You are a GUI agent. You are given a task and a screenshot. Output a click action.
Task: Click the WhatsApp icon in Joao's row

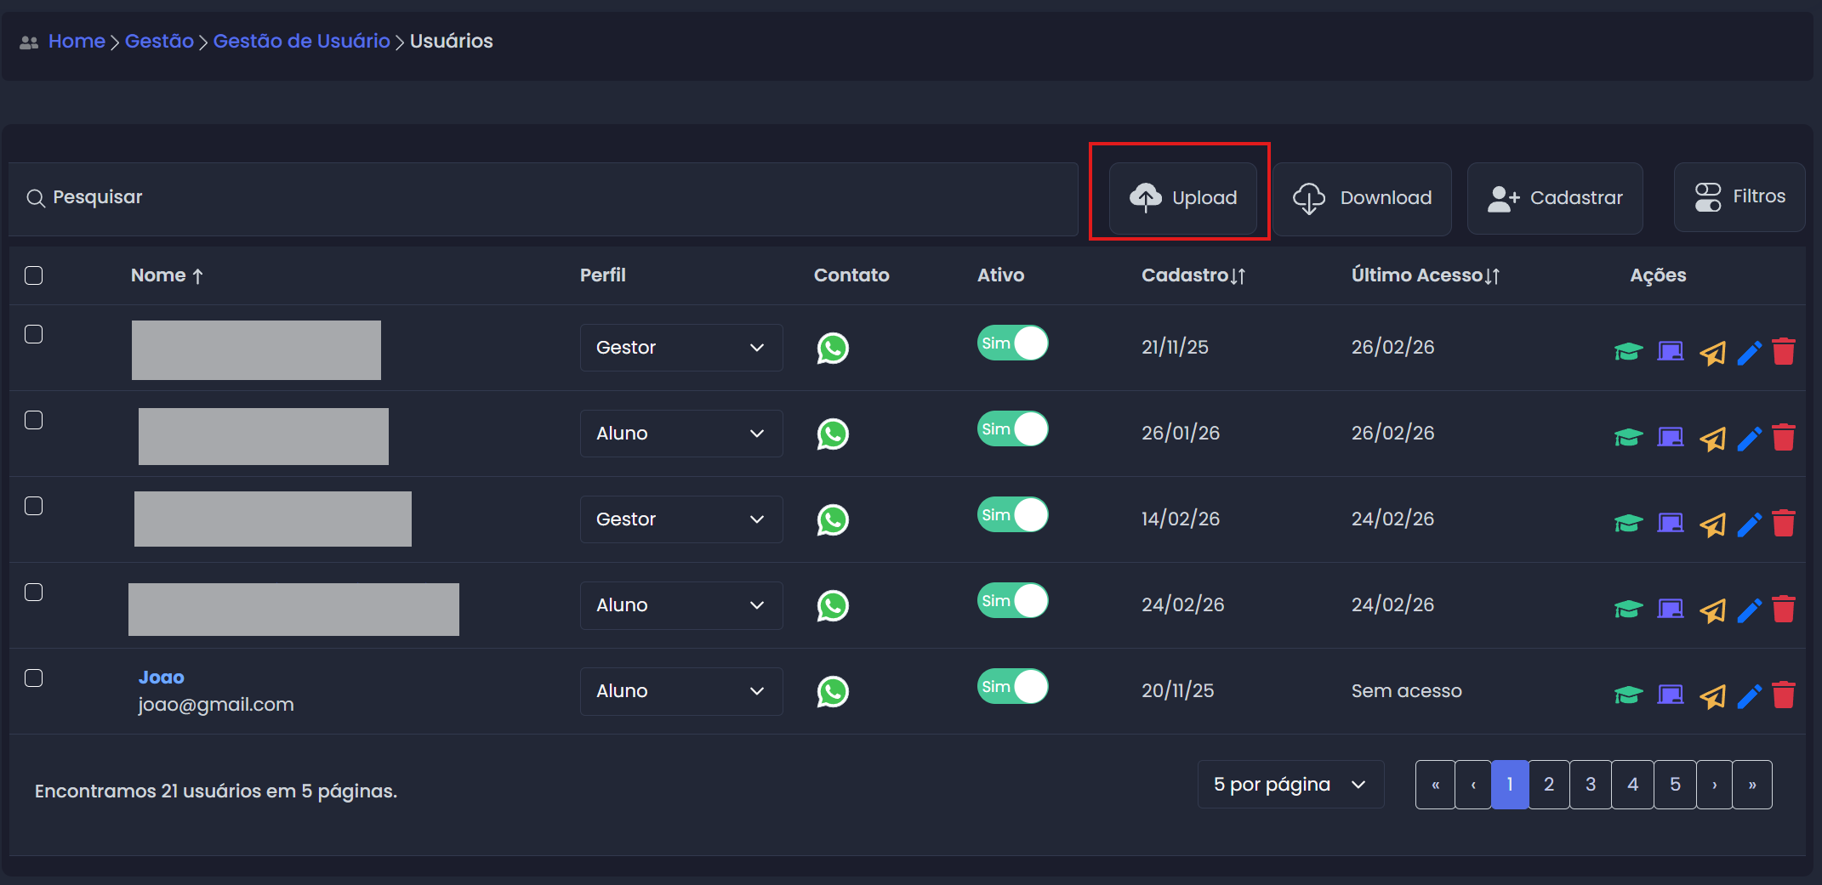833,691
